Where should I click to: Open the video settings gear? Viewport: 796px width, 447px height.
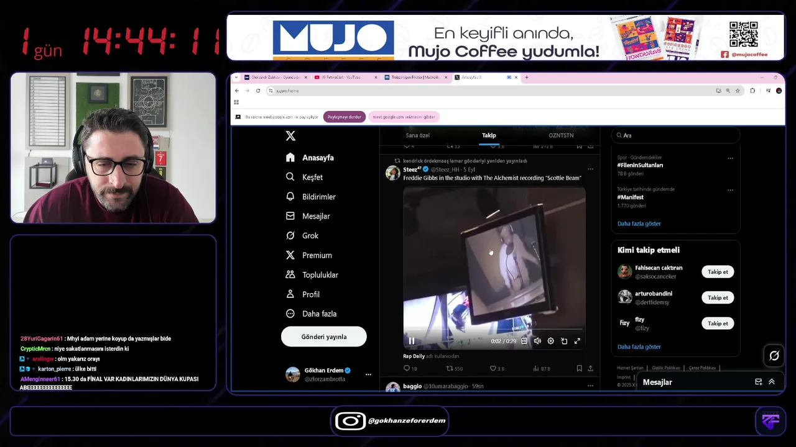click(x=550, y=341)
